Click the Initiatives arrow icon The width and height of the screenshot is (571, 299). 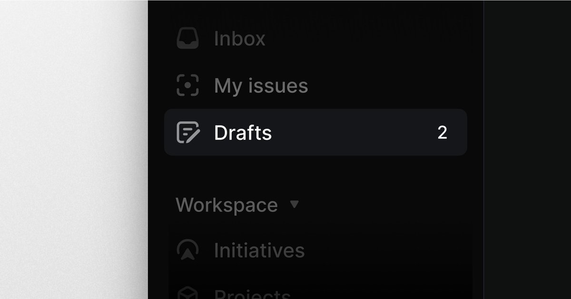pyautogui.click(x=187, y=250)
